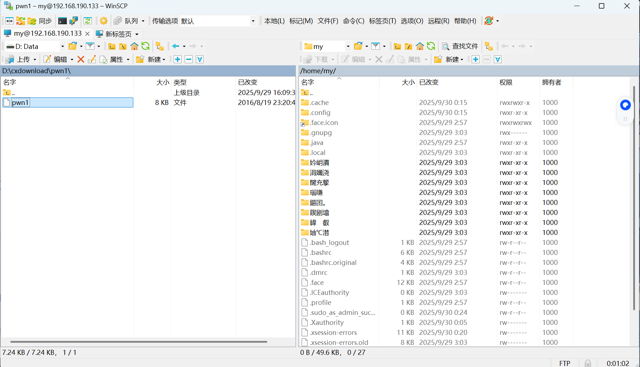
Task: Click the local panel horizontal scrollbar
Action: pyautogui.click(x=139, y=342)
